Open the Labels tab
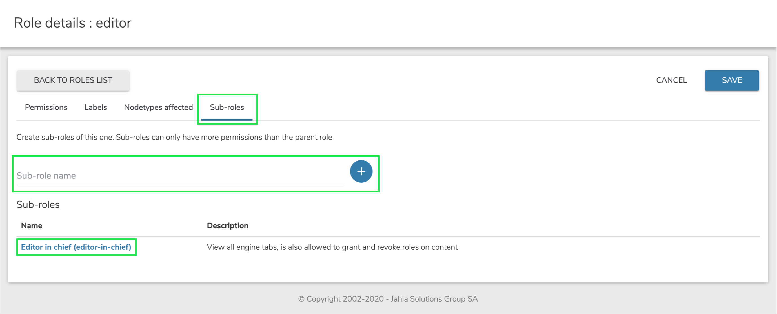The width and height of the screenshot is (777, 314). point(95,107)
